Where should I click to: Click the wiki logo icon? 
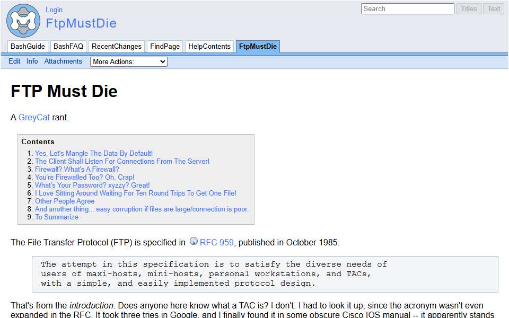(x=23, y=21)
